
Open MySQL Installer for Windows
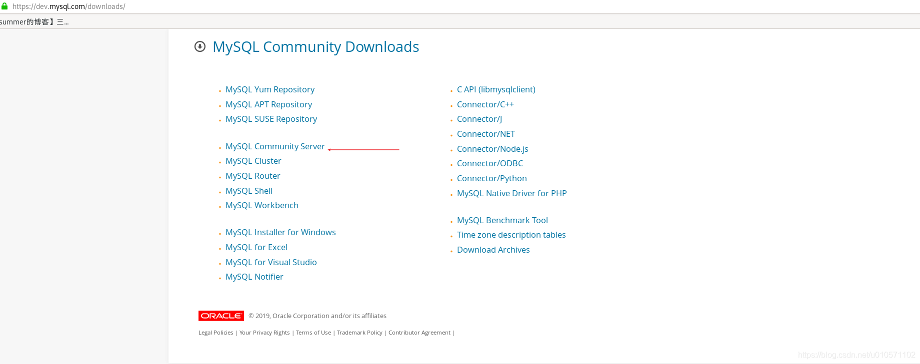tap(280, 232)
